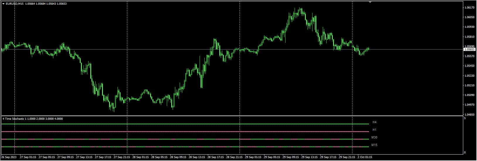Select the H4 stochastic dotted line
Viewport: 477px width, 161px height.
pos(185,124)
